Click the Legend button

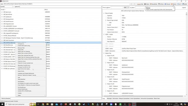pos(184,8)
